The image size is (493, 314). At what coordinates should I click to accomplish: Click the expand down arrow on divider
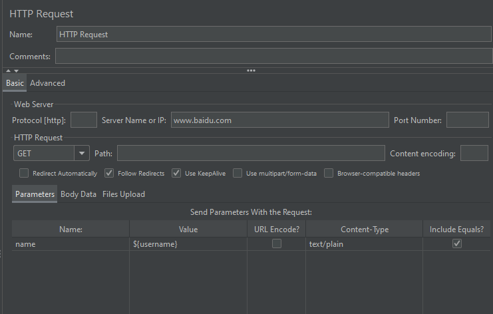pos(16,71)
